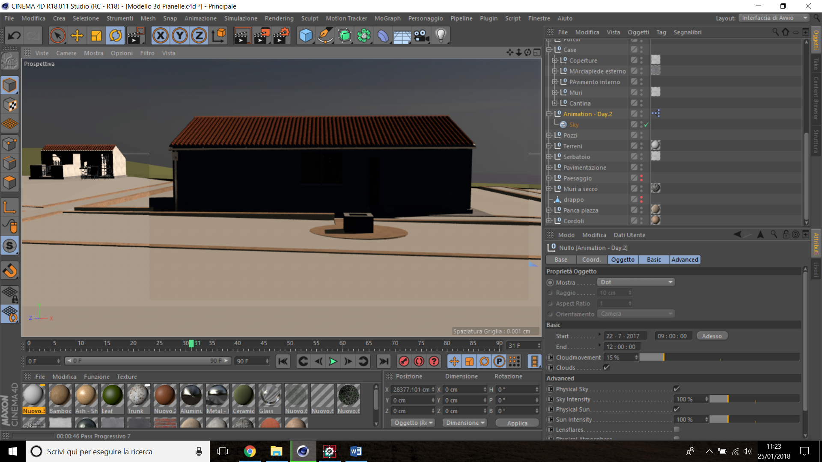The image size is (822, 462).
Task: Select the Move tool in top toolbar
Action: tap(77, 36)
